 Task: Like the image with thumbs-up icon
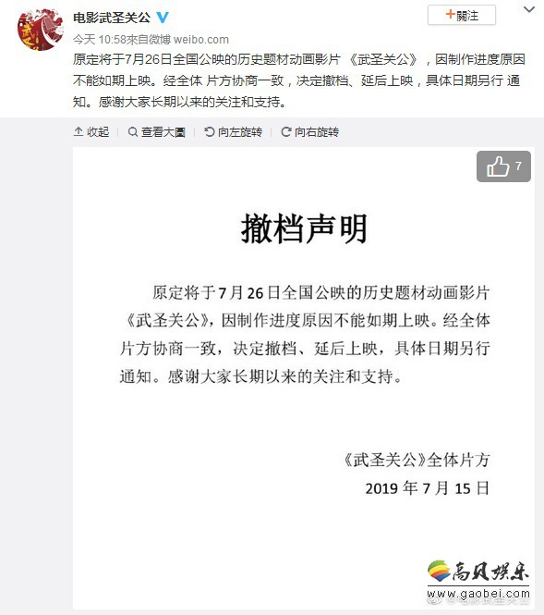coord(498,166)
